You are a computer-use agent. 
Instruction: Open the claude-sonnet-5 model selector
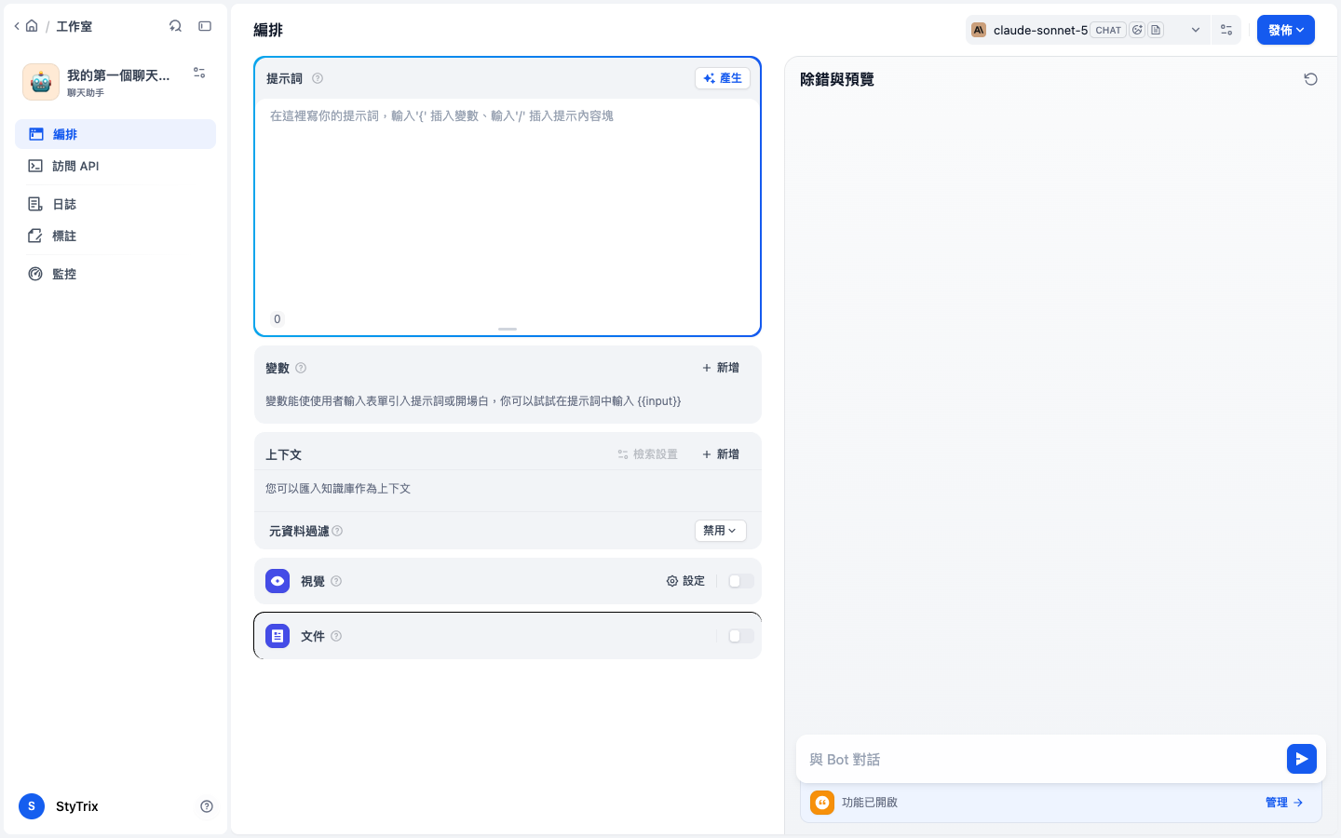pos(1087,30)
